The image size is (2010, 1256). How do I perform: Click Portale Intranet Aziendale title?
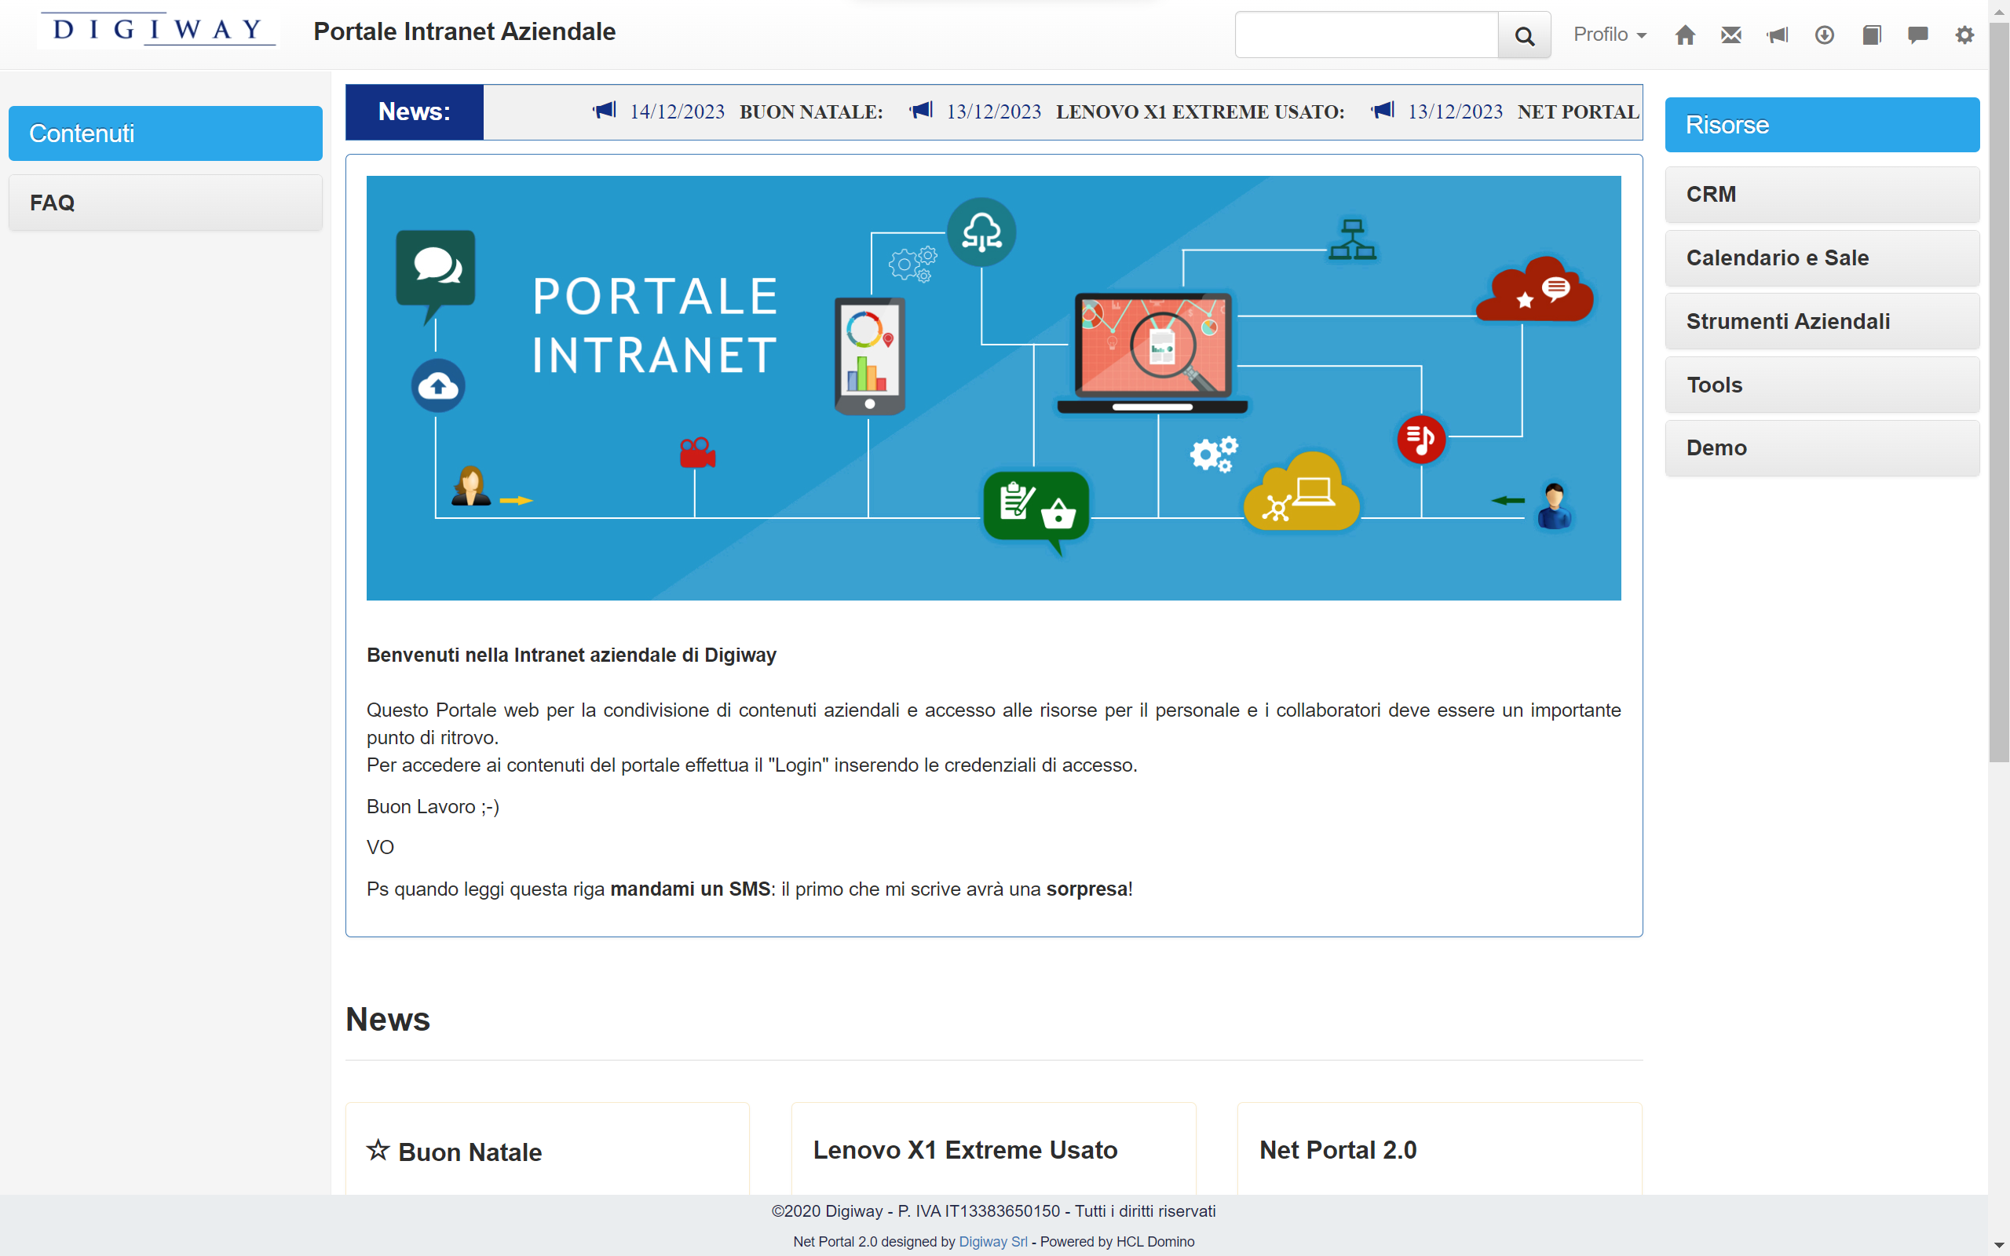(x=464, y=31)
